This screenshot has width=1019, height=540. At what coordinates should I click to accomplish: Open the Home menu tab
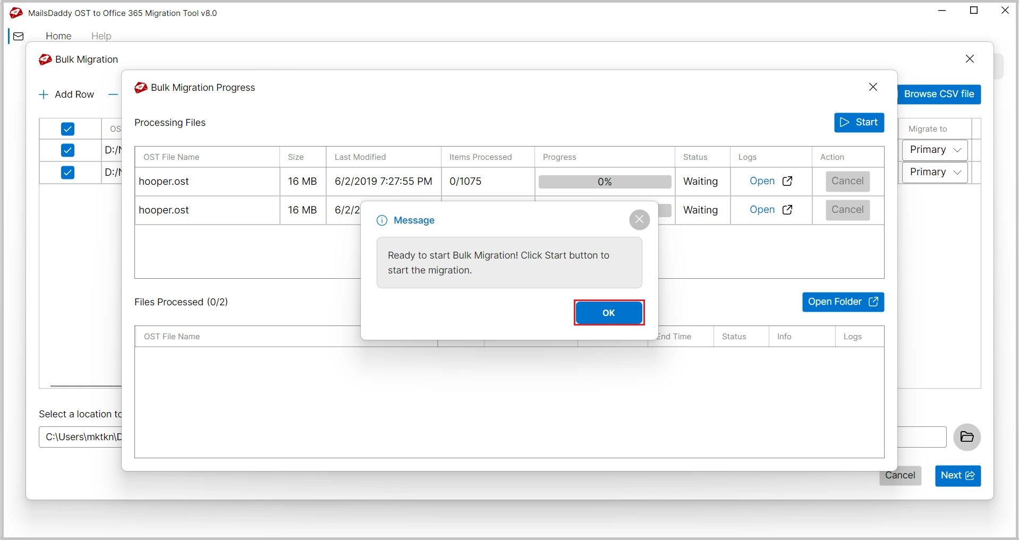tap(58, 36)
